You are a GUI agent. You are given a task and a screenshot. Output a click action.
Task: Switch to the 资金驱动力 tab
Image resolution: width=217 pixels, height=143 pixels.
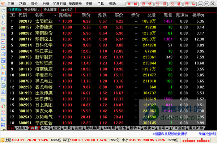32,10
